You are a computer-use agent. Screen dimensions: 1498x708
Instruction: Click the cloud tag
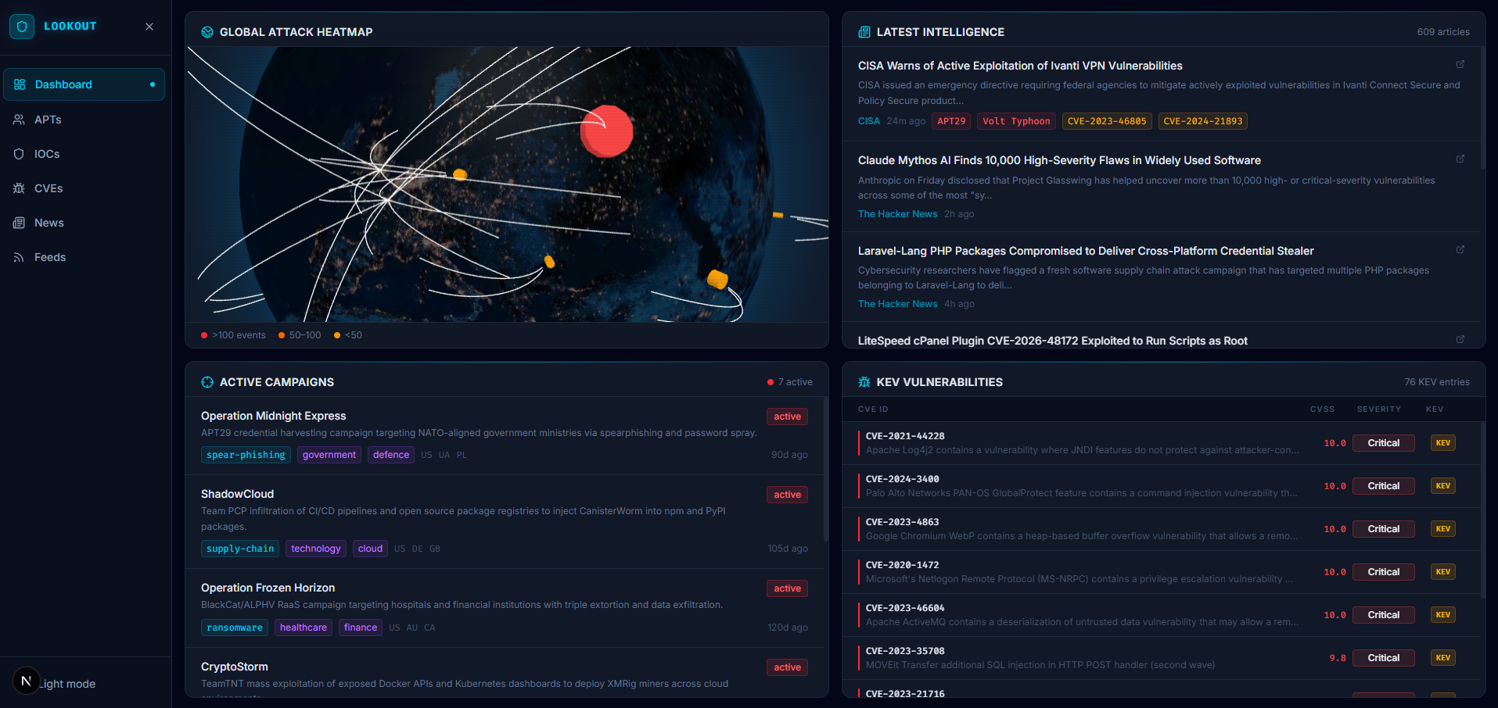click(x=370, y=549)
